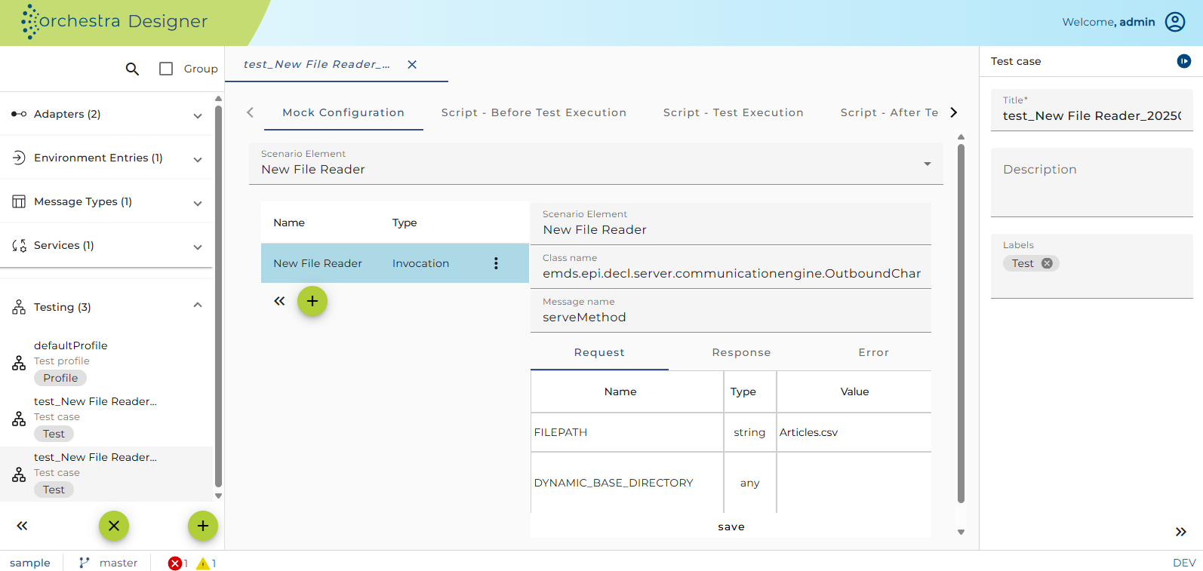Select the Error tab
The image size is (1203, 571).
(873, 352)
